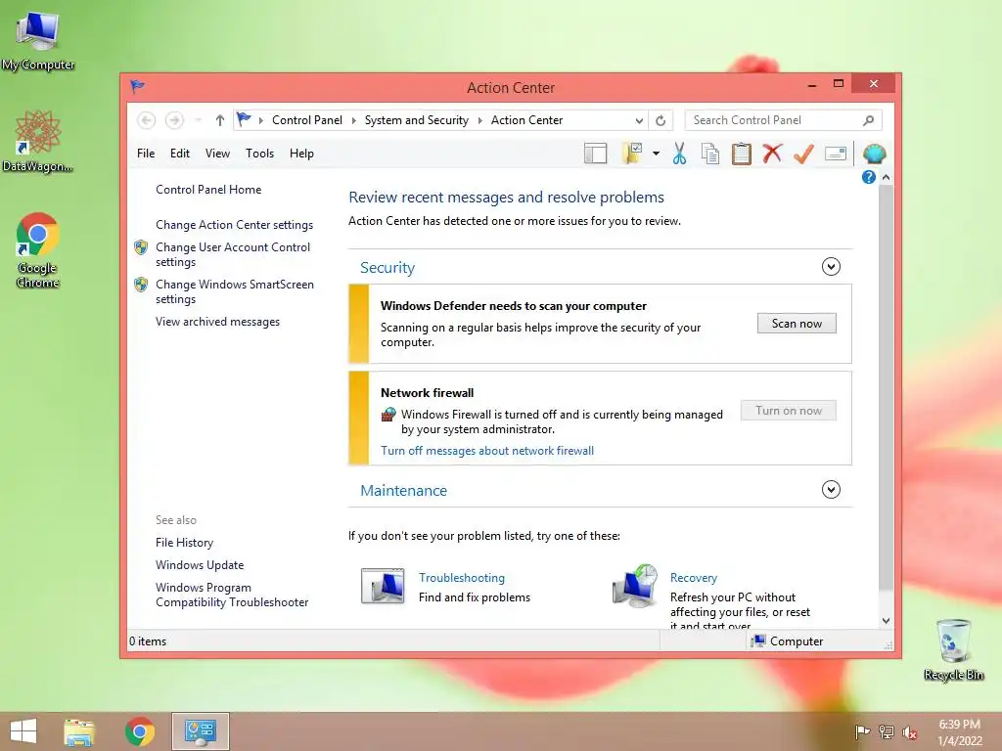The width and height of the screenshot is (1002, 751).
Task: Select the DataWagon desktop shortcut
Action: [x=38, y=141]
